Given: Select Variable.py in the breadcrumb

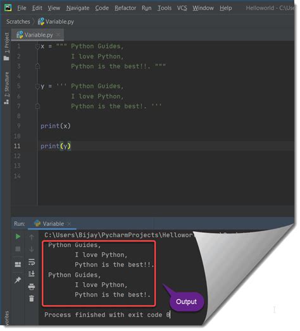Looking at the screenshot, I should pos(56,22).
